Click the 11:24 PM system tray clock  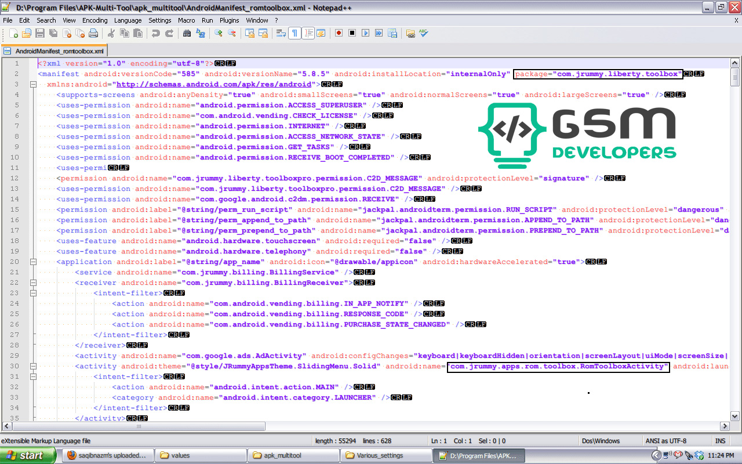coord(722,455)
